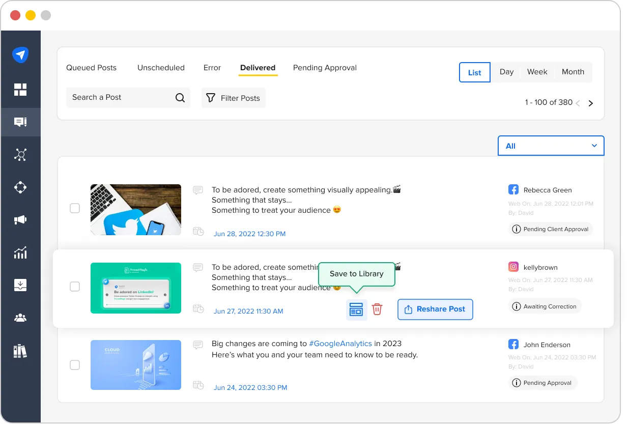
Task: Click the Save to Library icon
Action: click(356, 309)
